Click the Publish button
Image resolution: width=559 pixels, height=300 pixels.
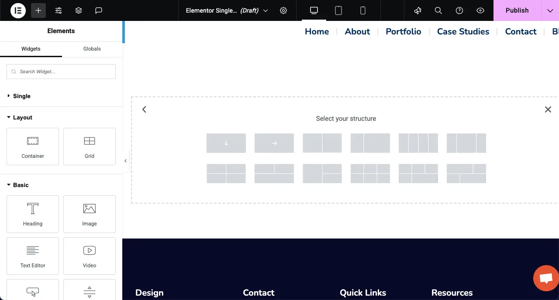[x=517, y=10]
